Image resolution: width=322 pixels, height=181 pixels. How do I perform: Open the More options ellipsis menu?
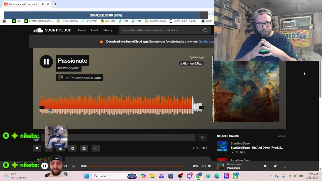click(x=96, y=148)
